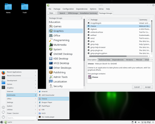This screenshot has height=124, width=155.
Task: Launch Firefox from the launcher favorites
Action: tap(4, 73)
